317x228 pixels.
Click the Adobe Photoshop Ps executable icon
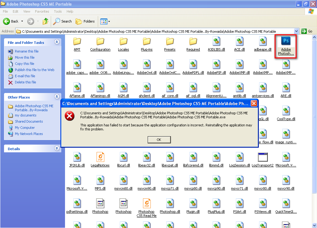point(286,41)
